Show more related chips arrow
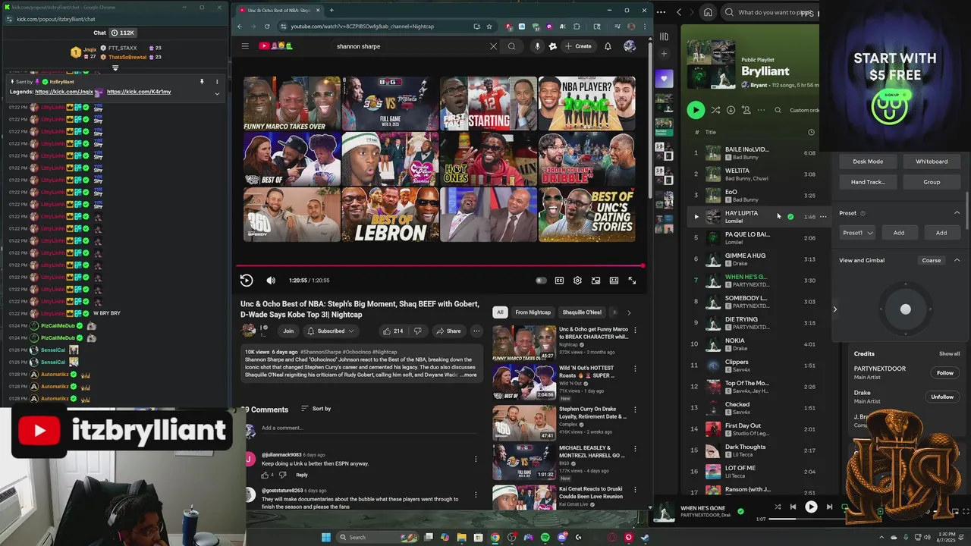Screen dimensions: 971x546 click(x=628, y=312)
